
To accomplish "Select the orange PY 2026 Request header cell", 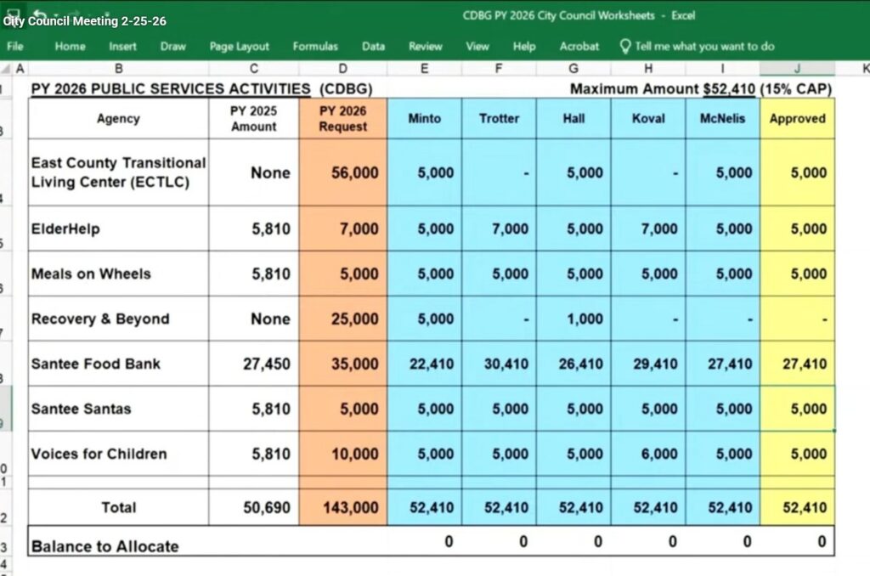I will (342, 119).
